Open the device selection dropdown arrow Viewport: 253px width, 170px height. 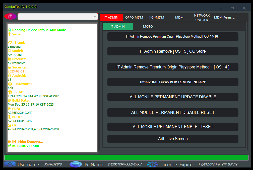(95, 17)
